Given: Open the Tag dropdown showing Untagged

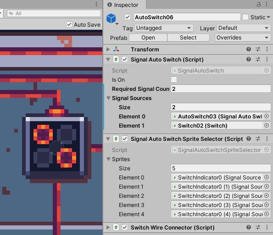Looking at the screenshot, I should 164,28.
